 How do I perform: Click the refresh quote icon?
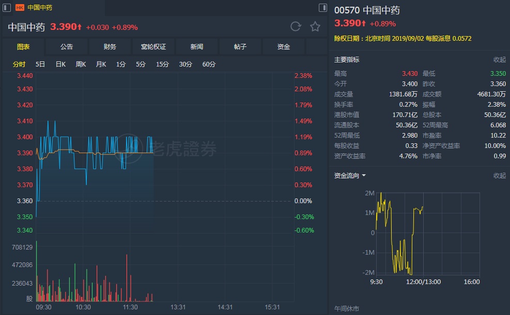point(296,27)
